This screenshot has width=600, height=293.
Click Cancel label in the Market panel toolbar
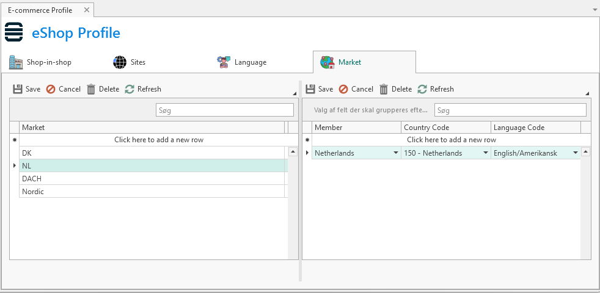click(70, 89)
